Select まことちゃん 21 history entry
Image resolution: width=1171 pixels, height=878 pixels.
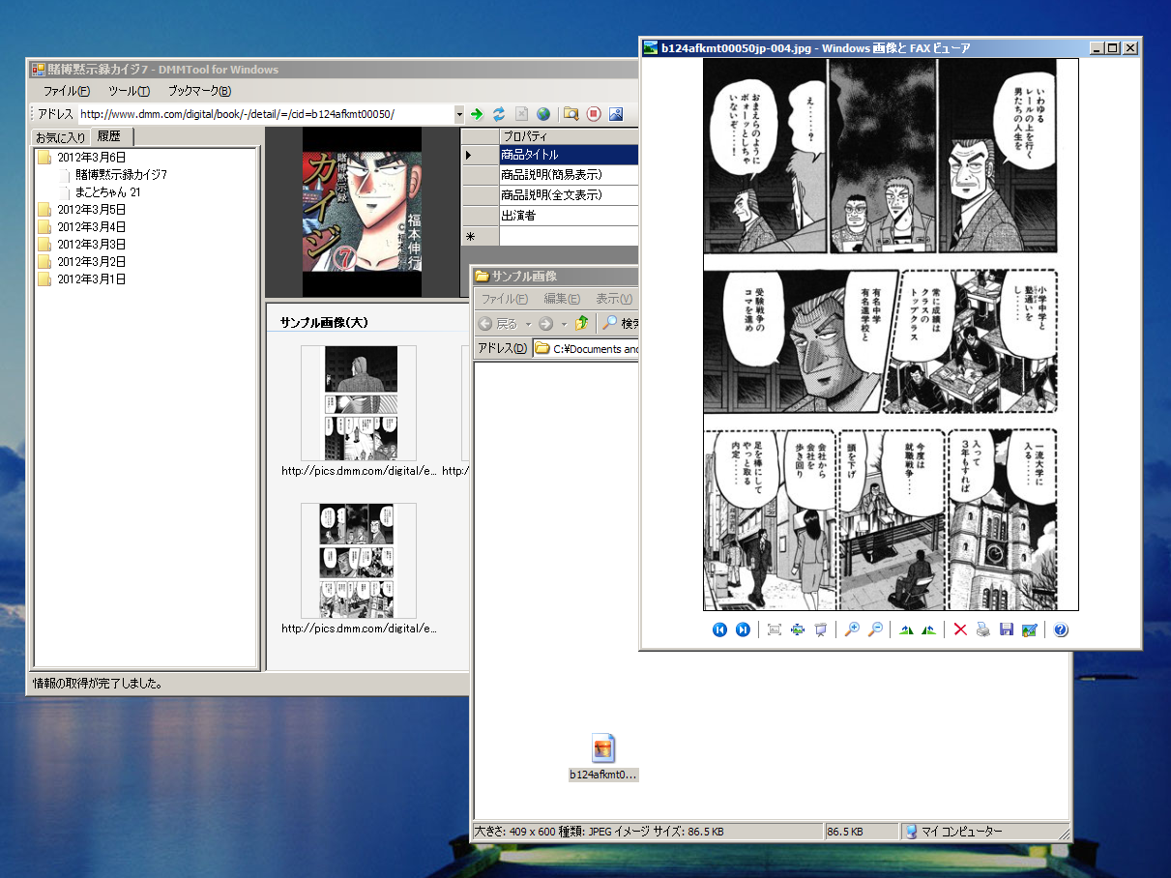click(107, 192)
